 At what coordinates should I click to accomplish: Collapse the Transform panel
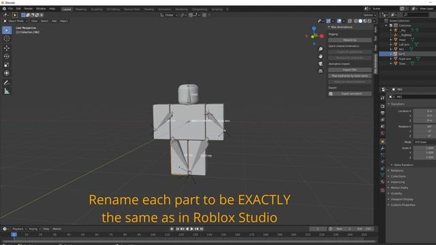click(x=397, y=104)
